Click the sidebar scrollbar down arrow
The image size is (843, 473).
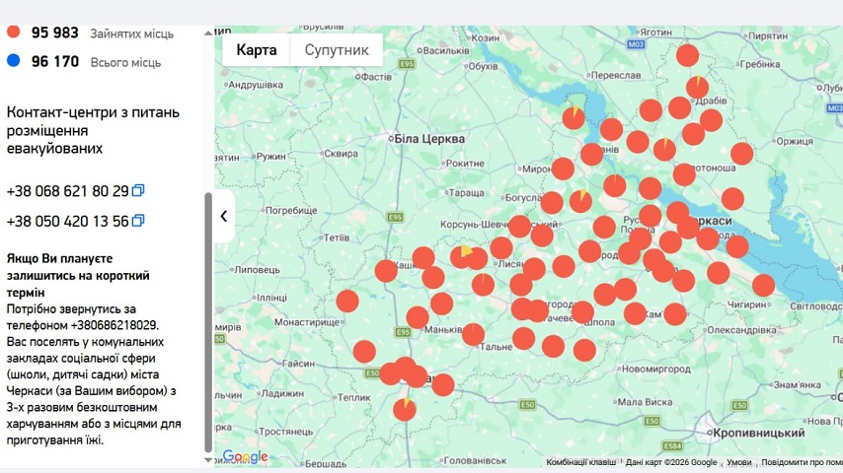(x=208, y=459)
